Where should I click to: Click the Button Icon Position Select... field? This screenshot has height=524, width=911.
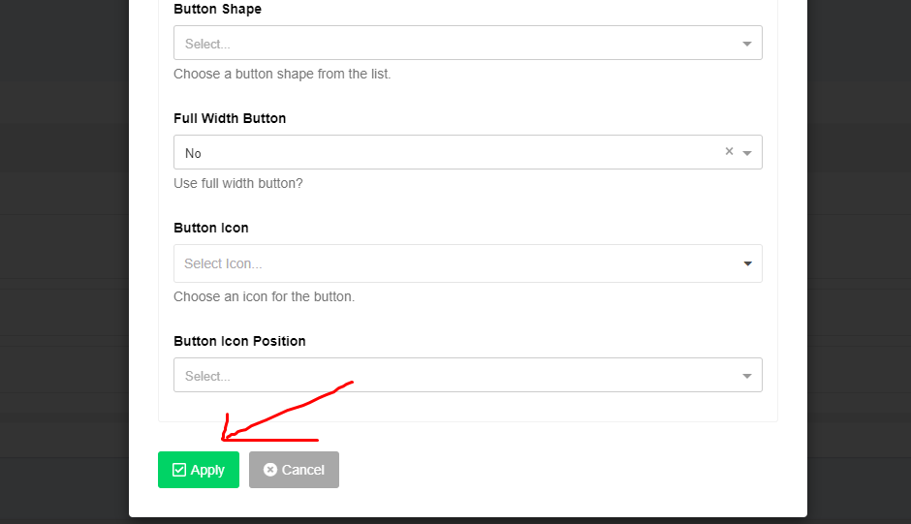(x=468, y=375)
